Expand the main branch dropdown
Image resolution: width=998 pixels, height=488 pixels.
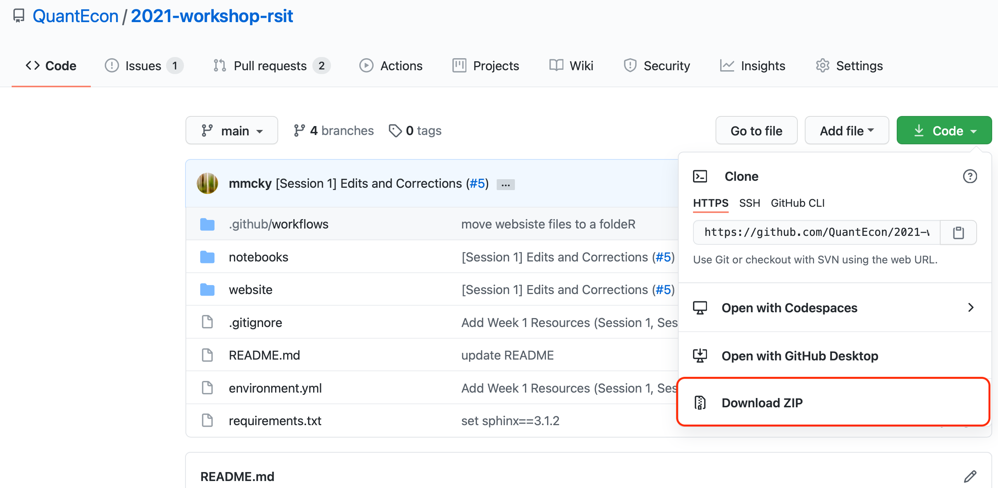point(232,131)
